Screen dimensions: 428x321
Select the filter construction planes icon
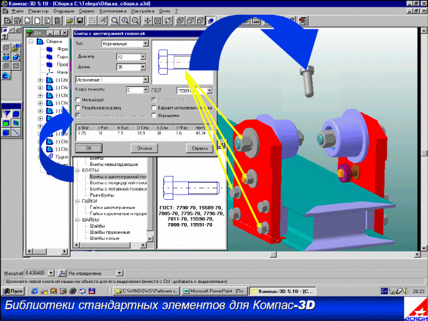(16, 123)
